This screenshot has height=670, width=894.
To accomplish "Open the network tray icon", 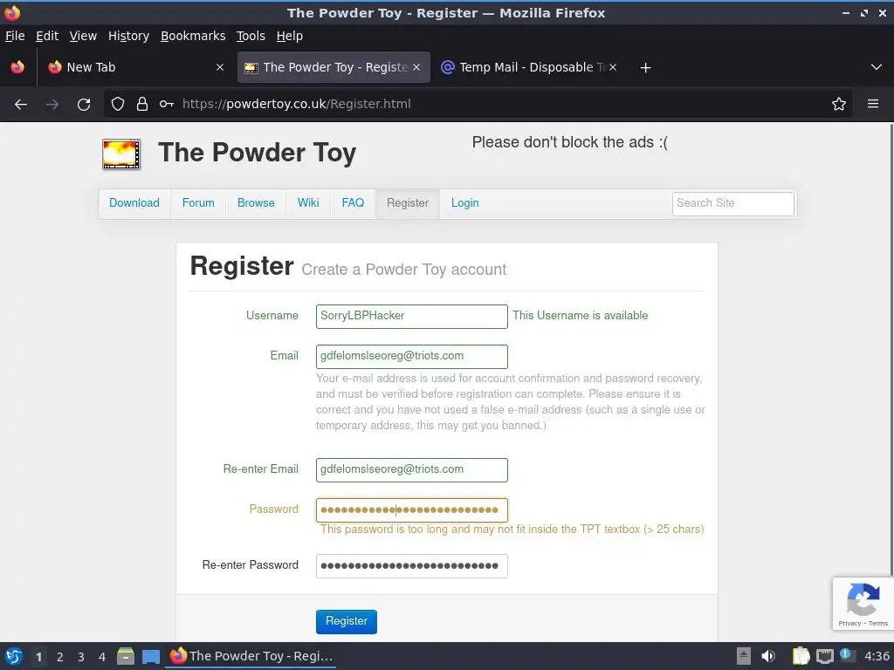I will [x=824, y=656].
